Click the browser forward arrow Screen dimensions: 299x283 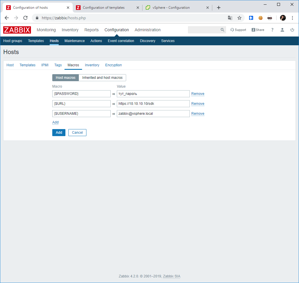pos(16,18)
